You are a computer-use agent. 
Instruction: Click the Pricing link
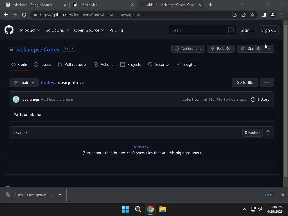pyautogui.click(x=116, y=30)
